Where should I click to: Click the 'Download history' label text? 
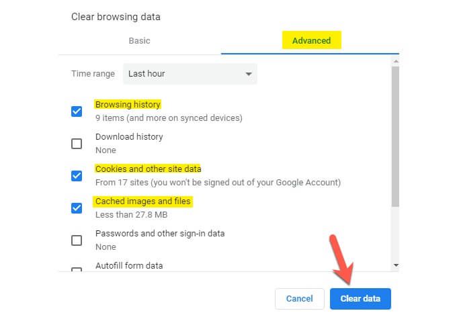pos(129,137)
